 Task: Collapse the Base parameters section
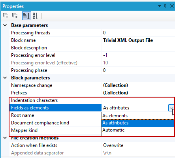5,25
